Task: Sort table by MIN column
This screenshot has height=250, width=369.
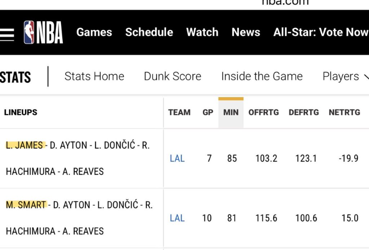Action: [231, 112]
